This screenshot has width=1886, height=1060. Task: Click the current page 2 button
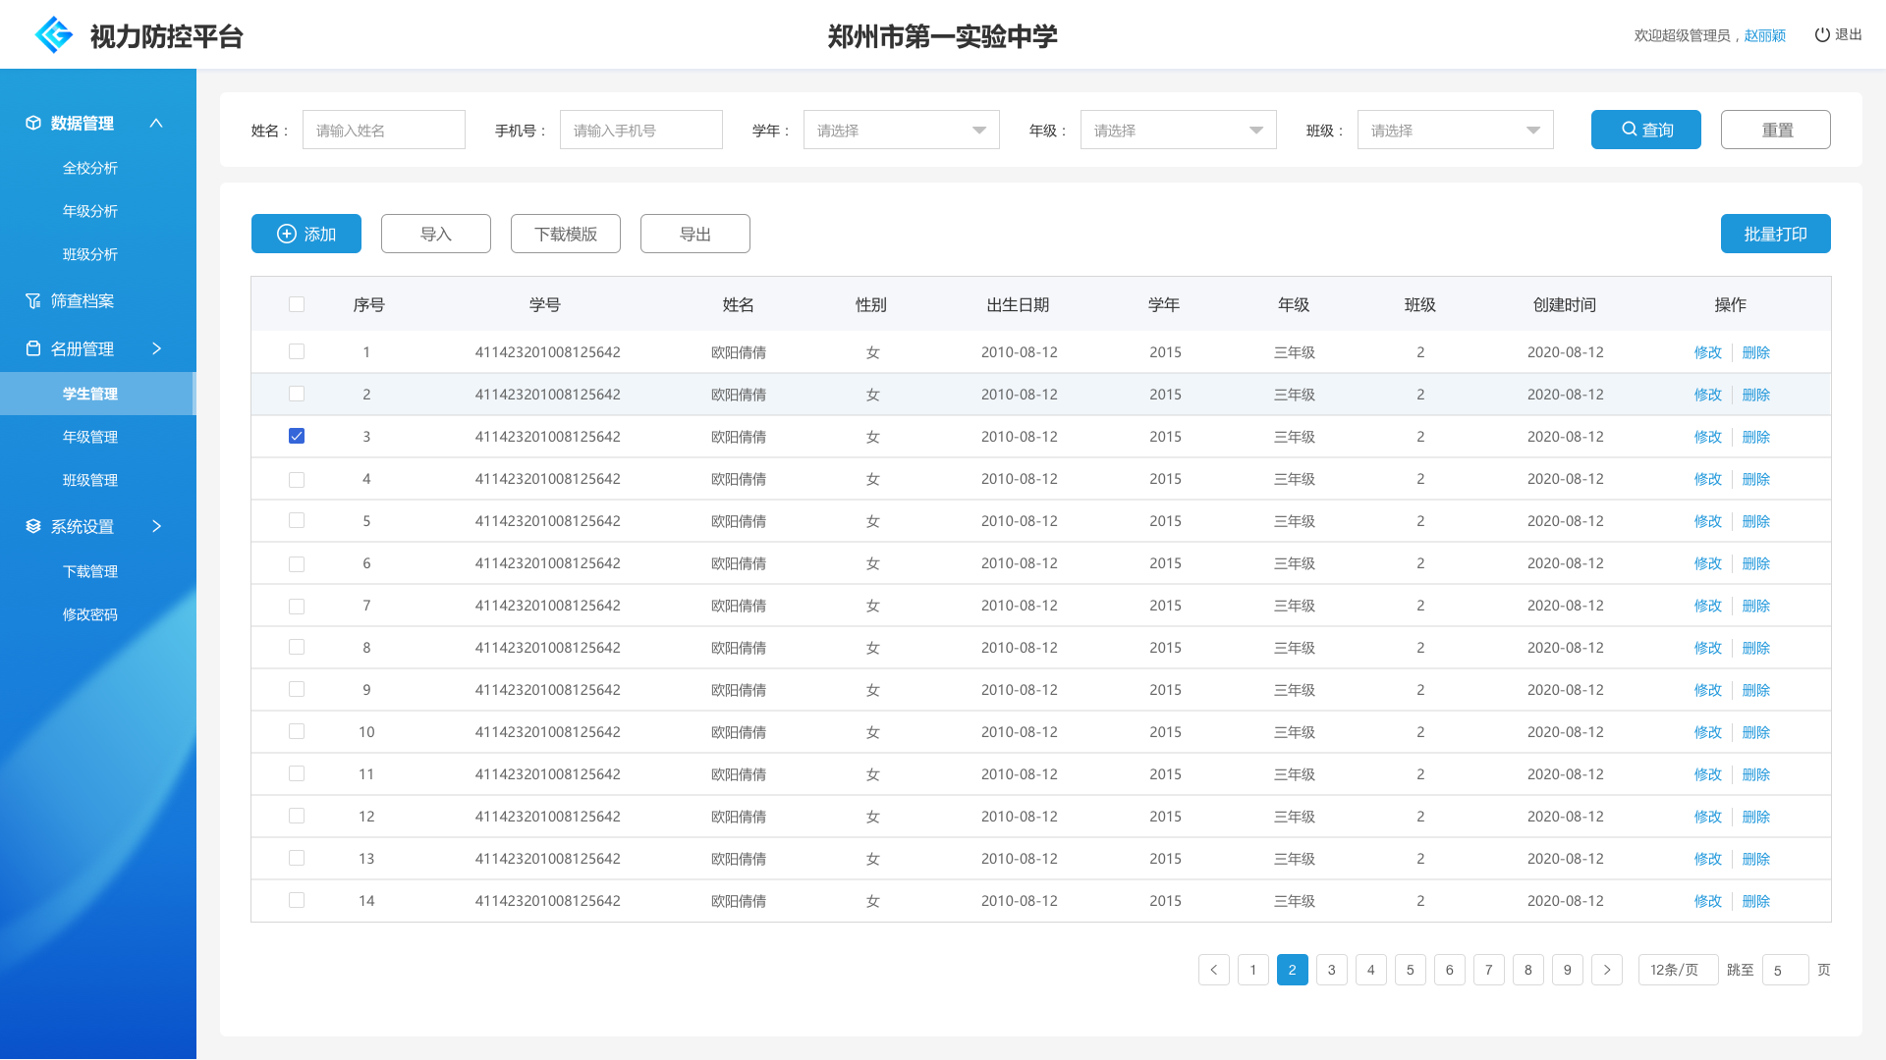click(x=1293, y=970)
